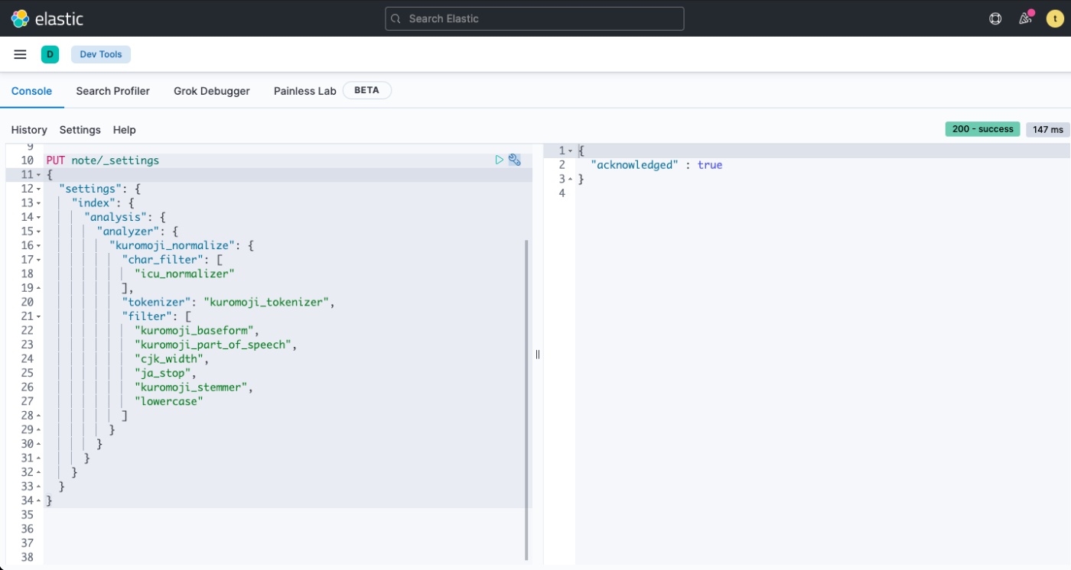Open console History

click(29, 130)
